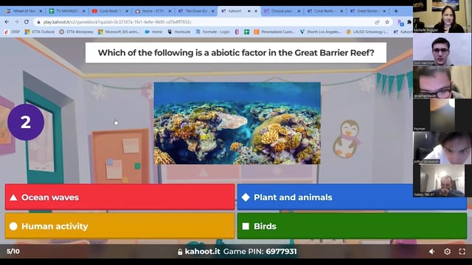This screenshot has width=472, height=265.
Task: Click the Game PIN 6977931 text
Action: tap(260, 252)
